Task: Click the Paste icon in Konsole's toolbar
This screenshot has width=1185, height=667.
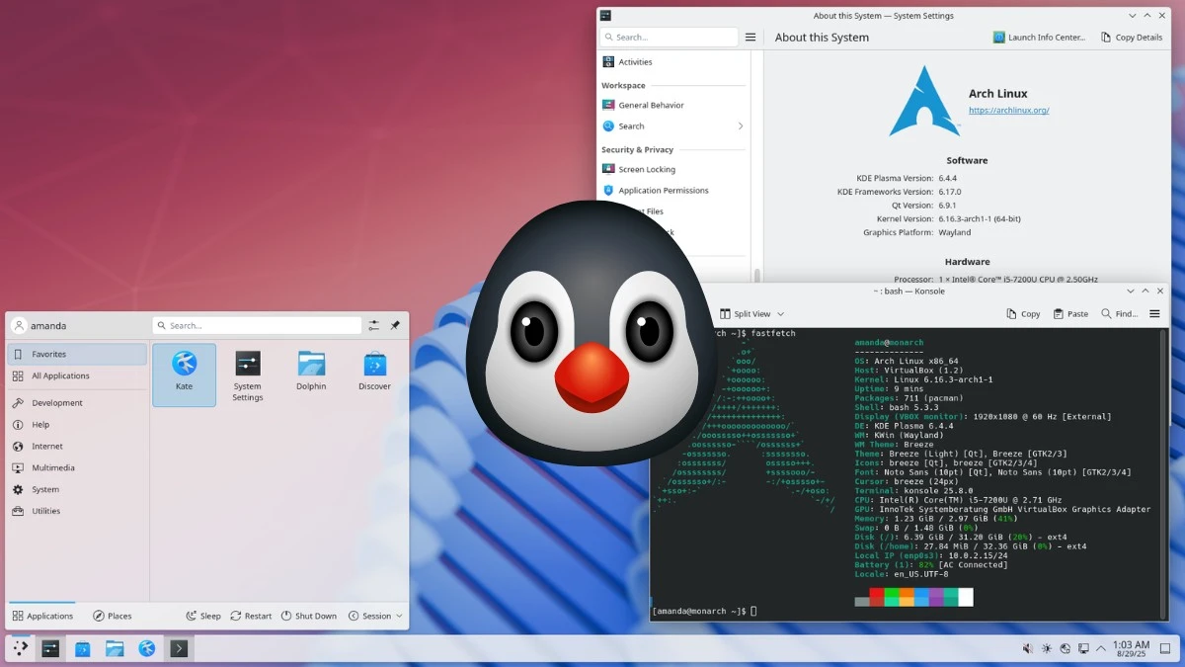Action: (1069, 313)
